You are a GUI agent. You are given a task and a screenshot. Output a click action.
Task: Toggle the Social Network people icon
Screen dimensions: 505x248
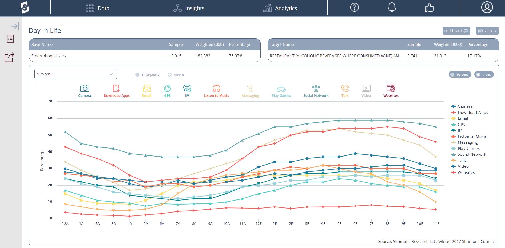[316, 88]
